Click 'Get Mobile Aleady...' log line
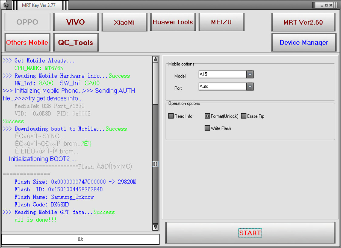Screen dimensions: 341x248 click(38, 61)
